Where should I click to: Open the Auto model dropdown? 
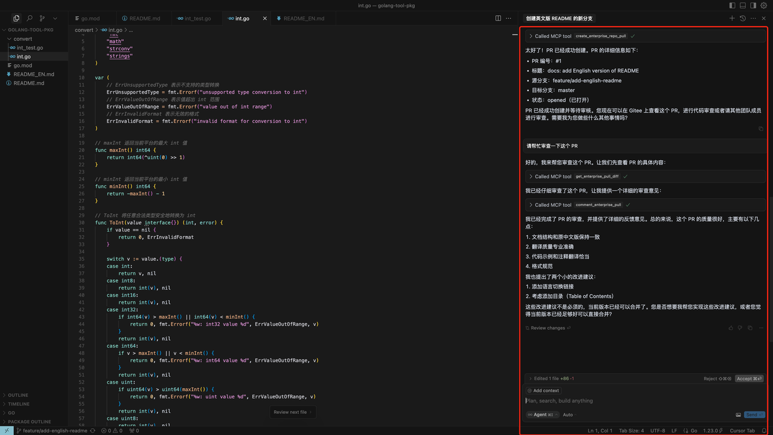point(569,415)
